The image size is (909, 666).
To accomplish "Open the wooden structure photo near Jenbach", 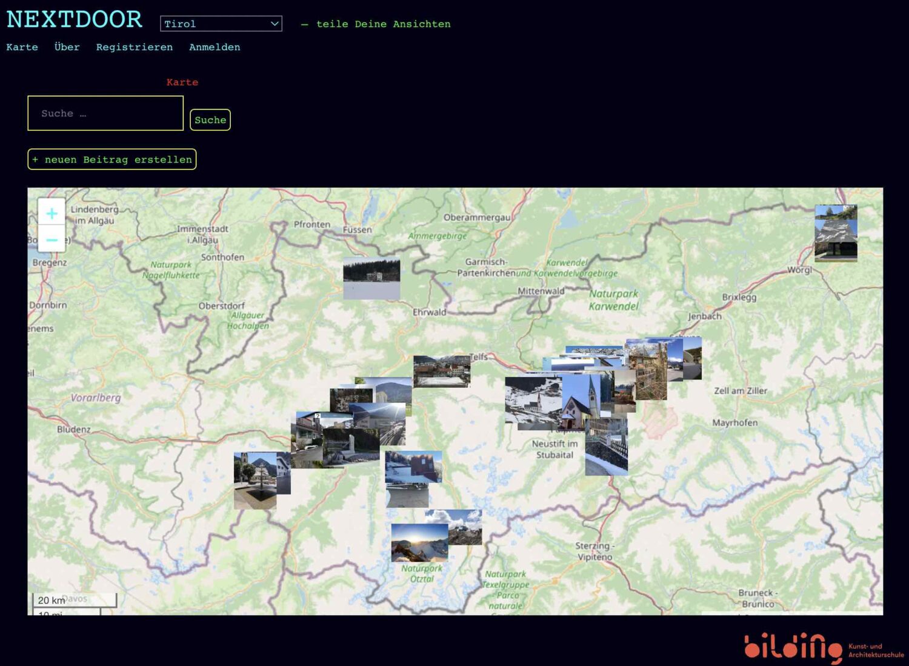I will pyautogui.click(x=647, y=371).
